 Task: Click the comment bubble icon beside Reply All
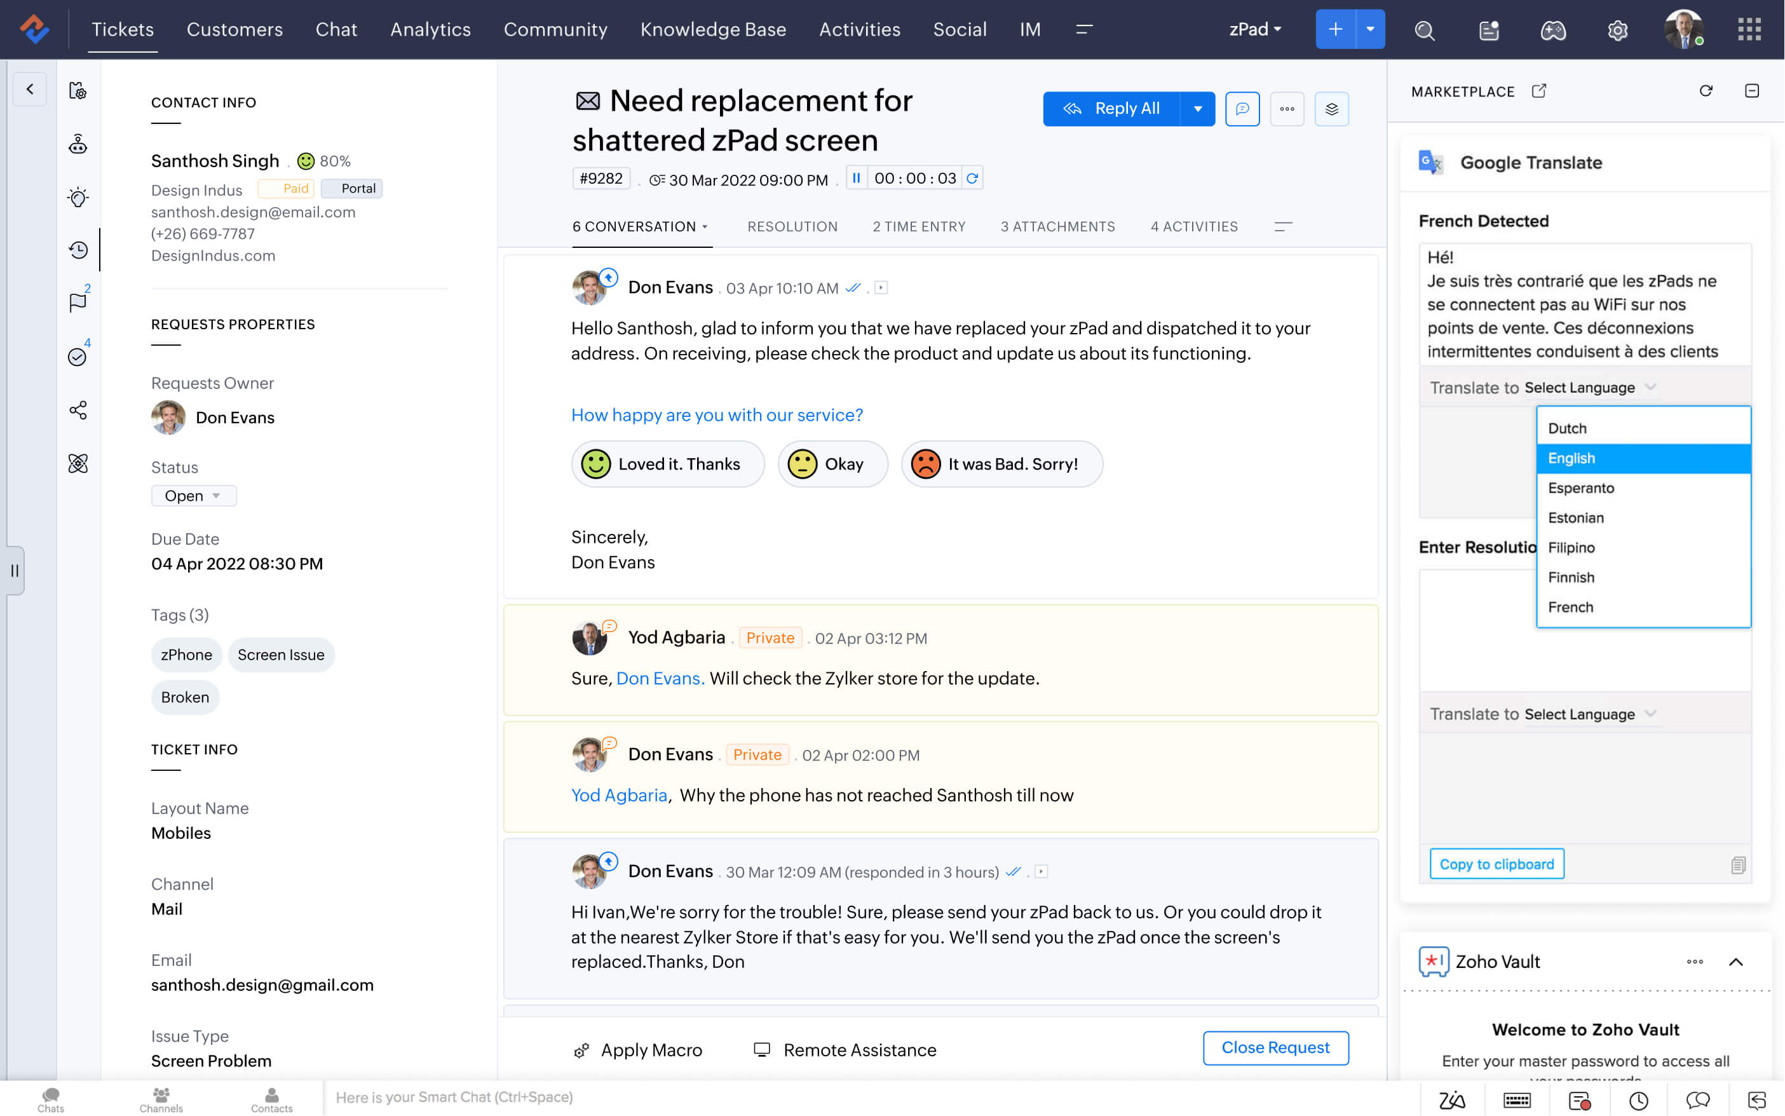point(1242,109)
